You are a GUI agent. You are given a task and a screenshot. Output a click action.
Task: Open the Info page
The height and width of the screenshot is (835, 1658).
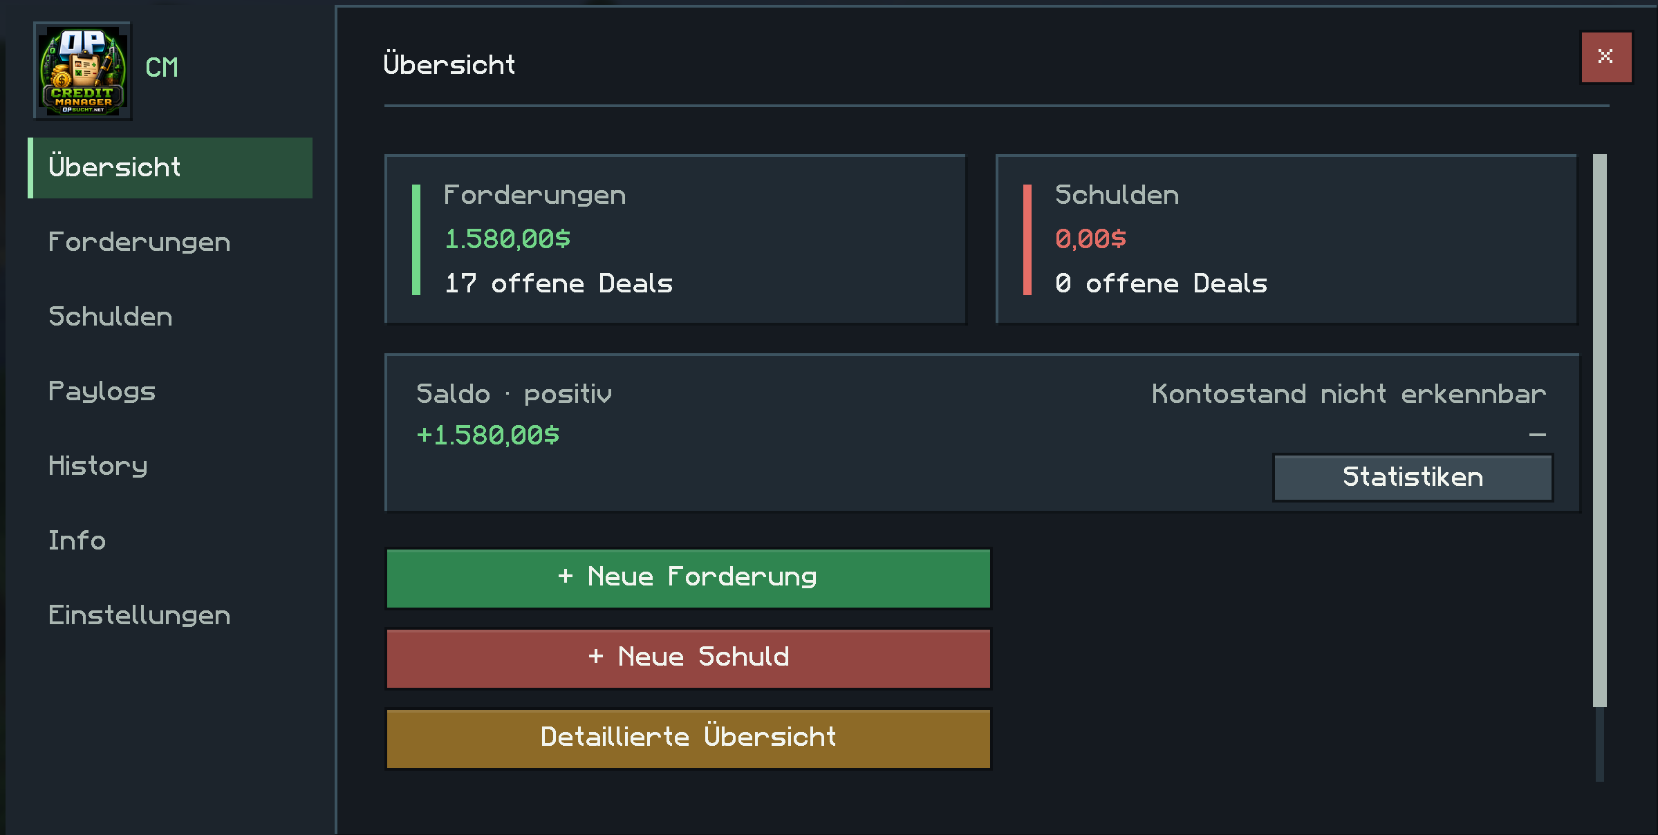pyautogui.click(x=170, y=541)
